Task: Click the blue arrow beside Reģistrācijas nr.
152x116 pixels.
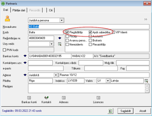Action: click(x=60, y=38)
